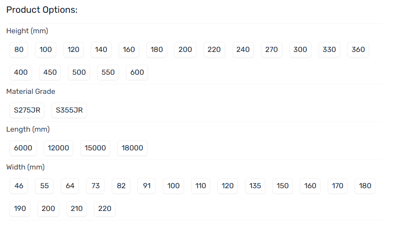Choose the 46 mm width
The height and width of the screenshot is (226, 410).
click(x=19, y=186)
